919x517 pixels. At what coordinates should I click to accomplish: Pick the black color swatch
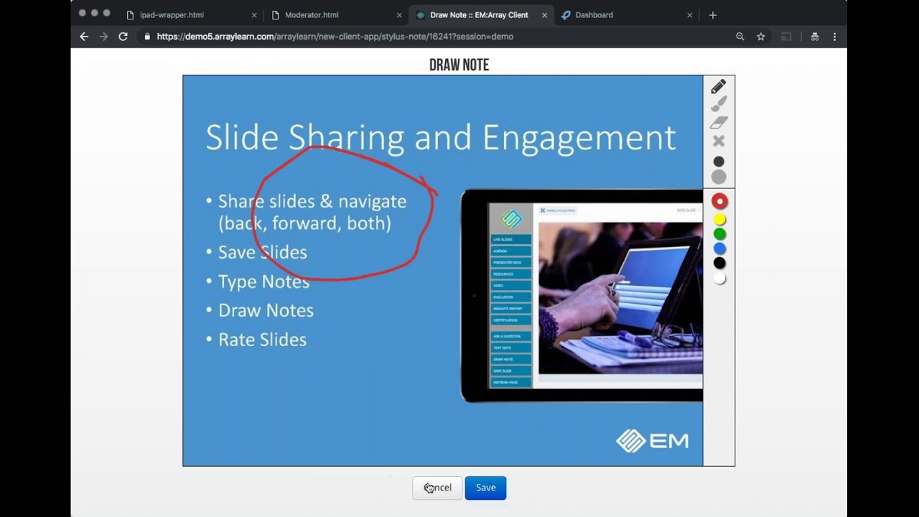tap(719, 264)
